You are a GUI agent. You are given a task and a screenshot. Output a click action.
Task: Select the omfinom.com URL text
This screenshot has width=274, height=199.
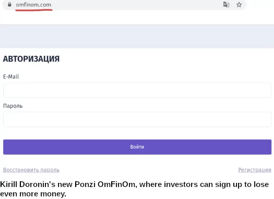[33, 5]
